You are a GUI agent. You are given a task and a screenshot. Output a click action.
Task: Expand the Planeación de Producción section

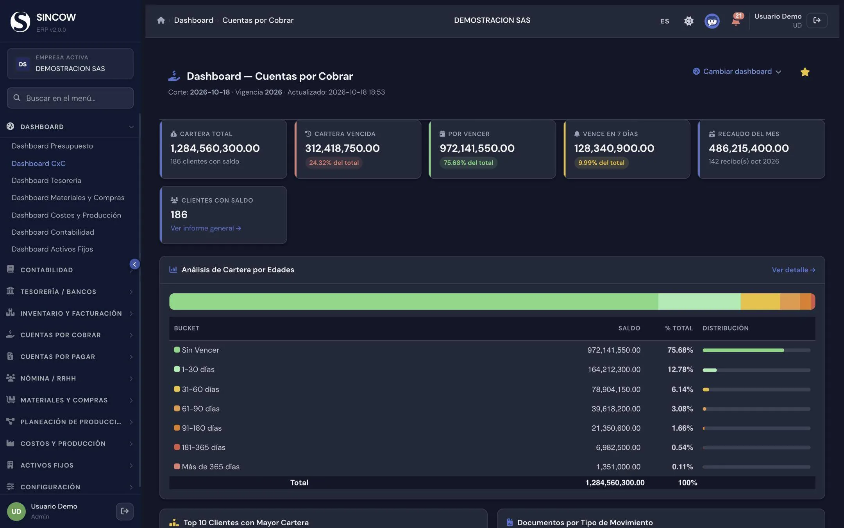click(x=70, y=422)
